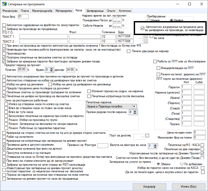The image size is (208, 191).
Task: Click the Сабота-Недела time field
Action: click(117, 26)
